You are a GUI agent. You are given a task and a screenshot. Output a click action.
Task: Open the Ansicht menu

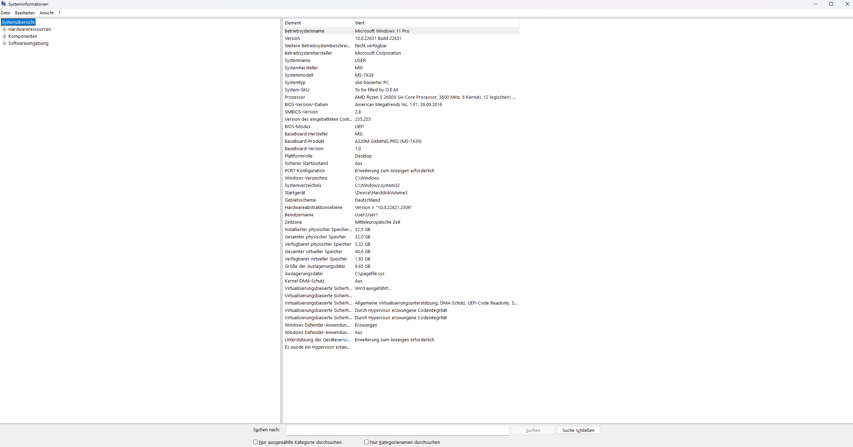pos(47,13)
